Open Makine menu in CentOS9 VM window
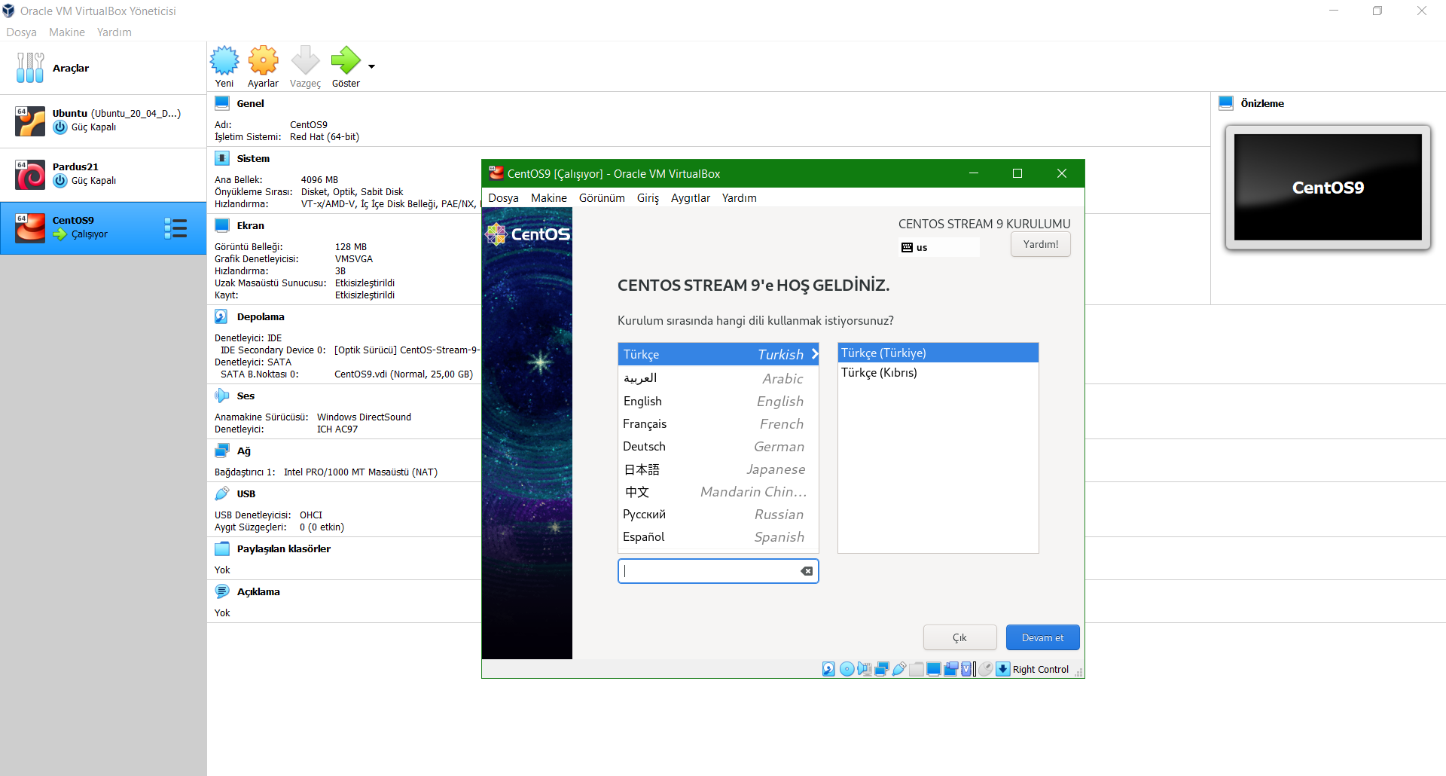The height and width of the screenshot is (776, 1446). click(549, 197)
